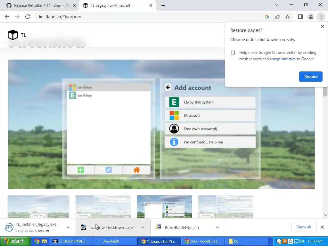Click the orange home icon
The height and width of the screenshot is (246, 328).
[136, 170]
